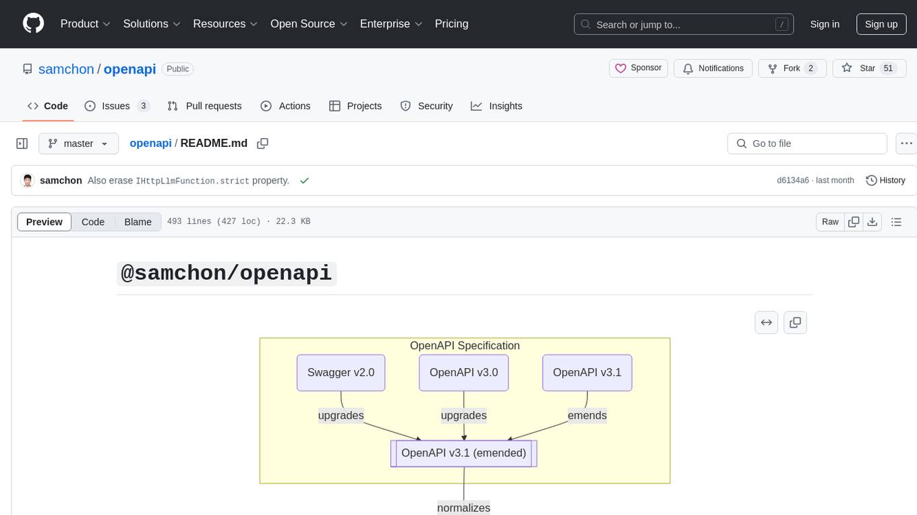The height and width of the screenshot is (515, 917).
Task: Select the Blame view
Action: pyautogui.click(x=138, y=222)
